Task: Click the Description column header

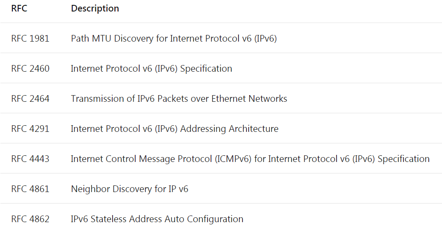Action: coord(95,8)
